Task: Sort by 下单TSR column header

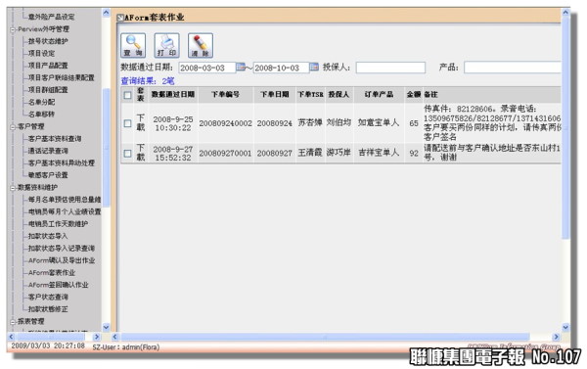Action: click(310, 94)
